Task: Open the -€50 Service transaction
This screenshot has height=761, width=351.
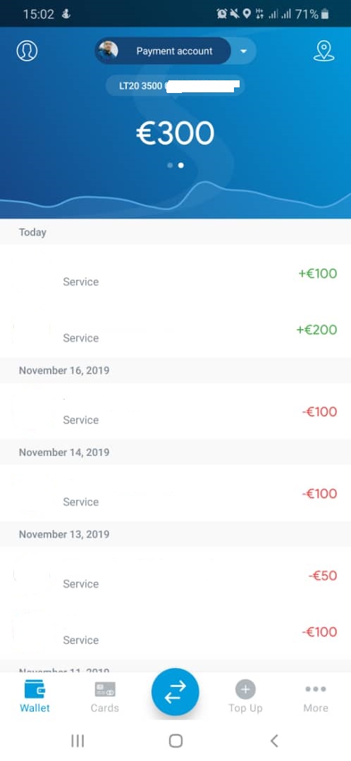Action: point(175,576)
